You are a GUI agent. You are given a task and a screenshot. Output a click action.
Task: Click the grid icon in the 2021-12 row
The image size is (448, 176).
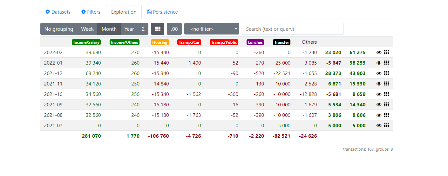tap(386, 73)
